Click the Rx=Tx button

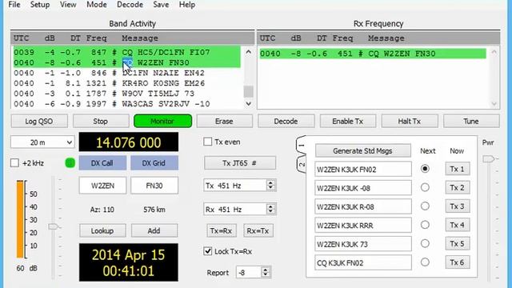258,230
